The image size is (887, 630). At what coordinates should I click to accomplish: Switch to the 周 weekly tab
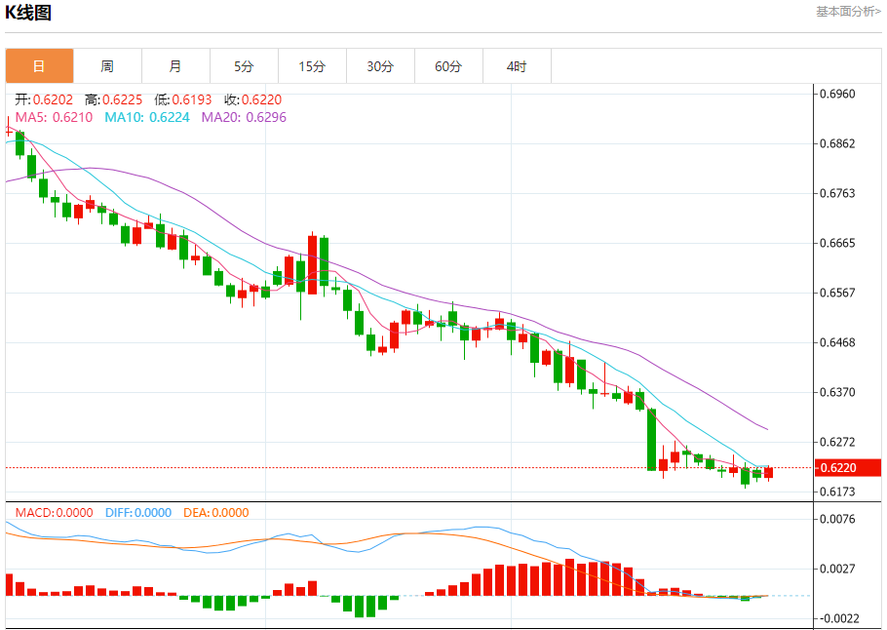coord(107,66)
